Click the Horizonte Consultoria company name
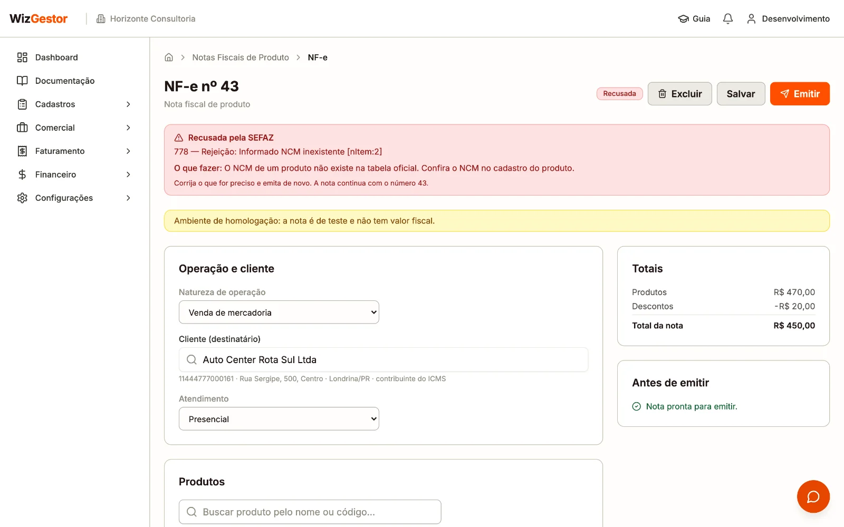Viewport: 844px width, 527px height. [152, 18]
